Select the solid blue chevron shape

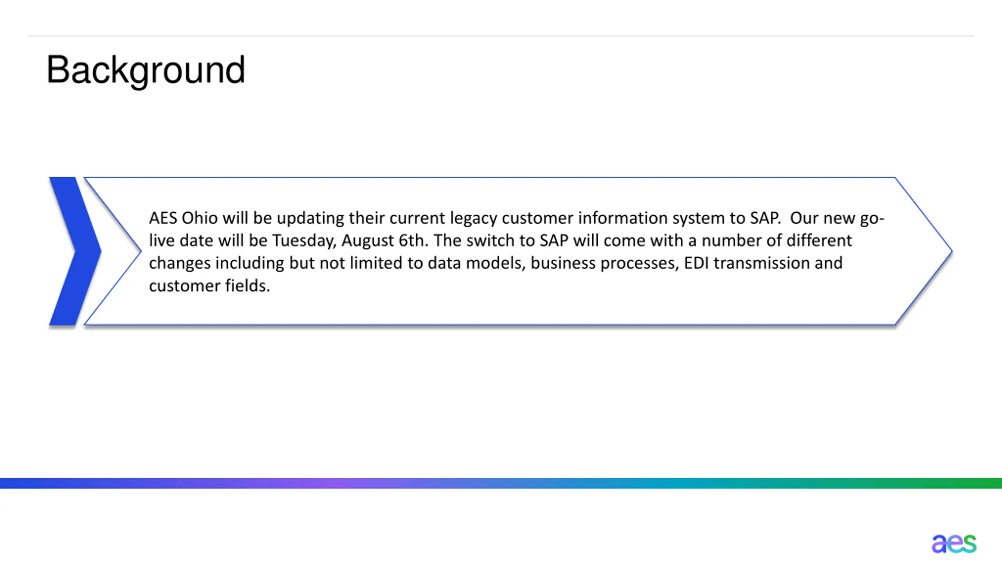75,251
